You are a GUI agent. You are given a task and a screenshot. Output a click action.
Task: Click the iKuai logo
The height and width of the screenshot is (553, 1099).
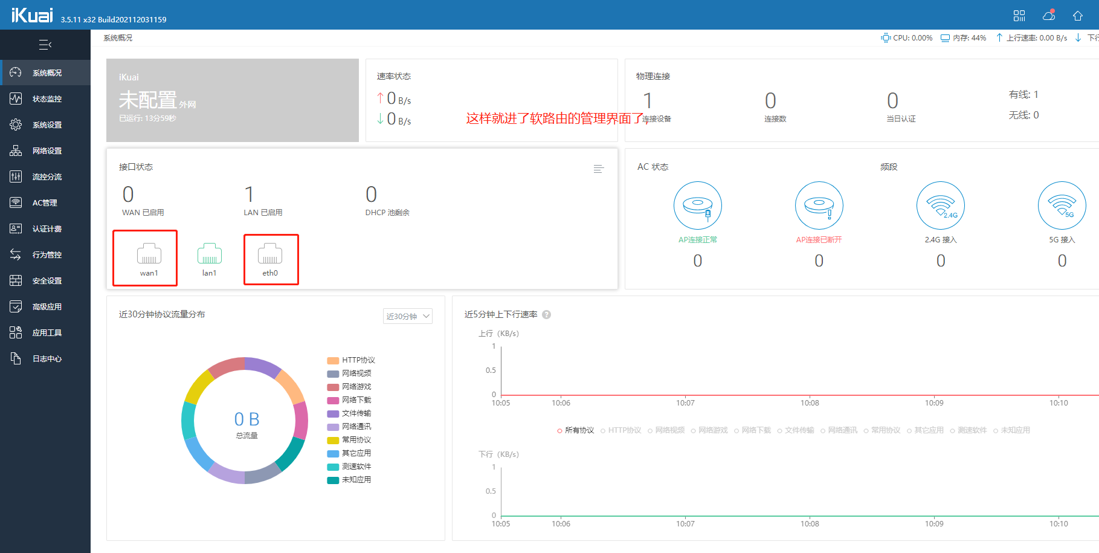coord(32,15)
